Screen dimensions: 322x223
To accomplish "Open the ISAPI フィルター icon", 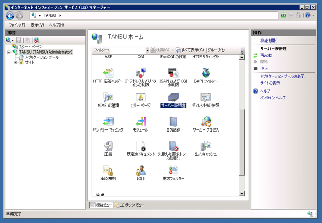I will (x=206, y=73).
